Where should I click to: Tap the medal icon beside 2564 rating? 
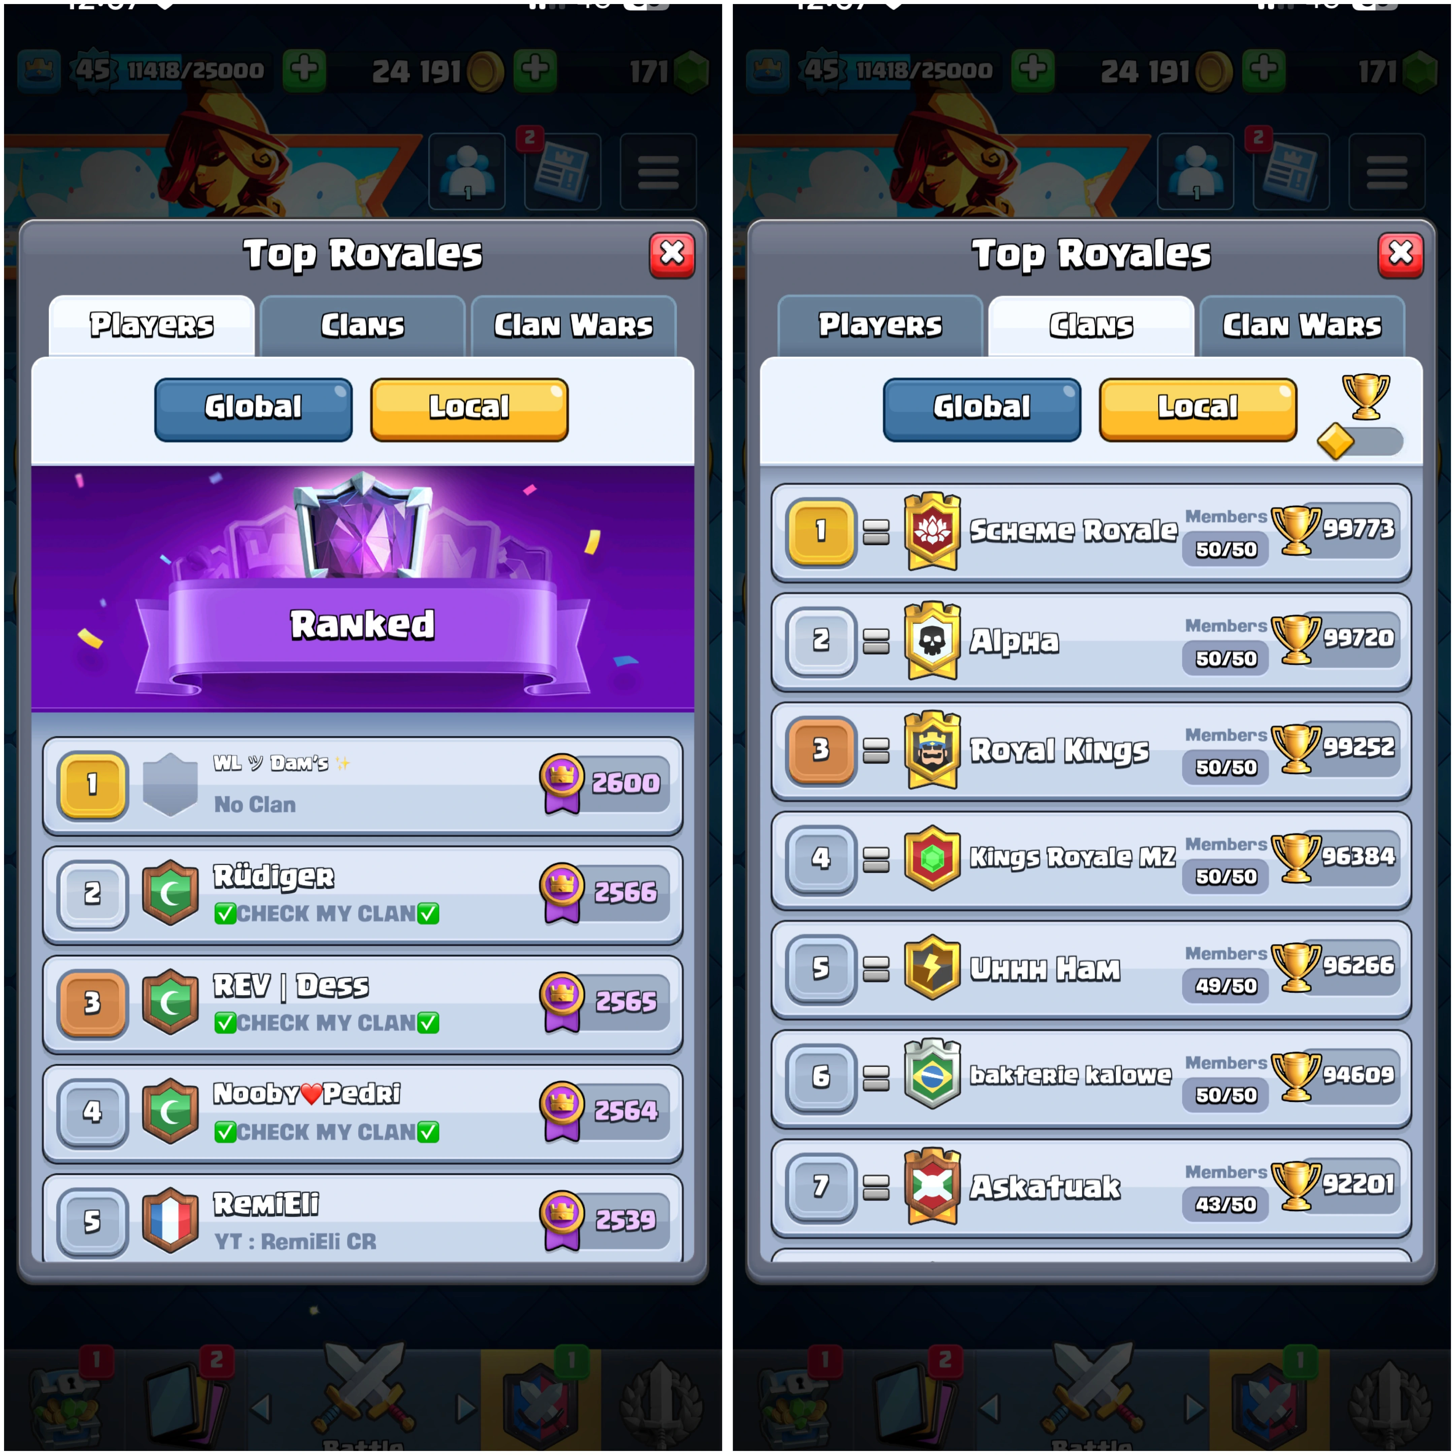[x=562, y=1112]
